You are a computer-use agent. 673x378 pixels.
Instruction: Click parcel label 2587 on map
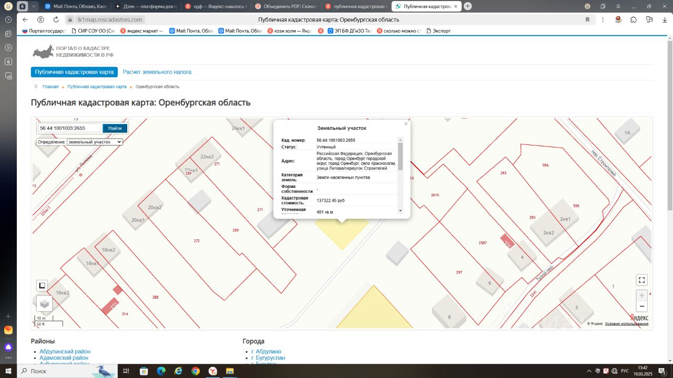(x=483, y=243)
